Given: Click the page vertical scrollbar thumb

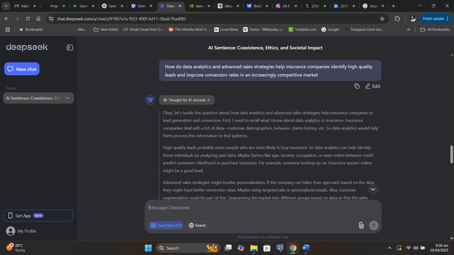Looking at the screenshot, I should pos(451,154).
